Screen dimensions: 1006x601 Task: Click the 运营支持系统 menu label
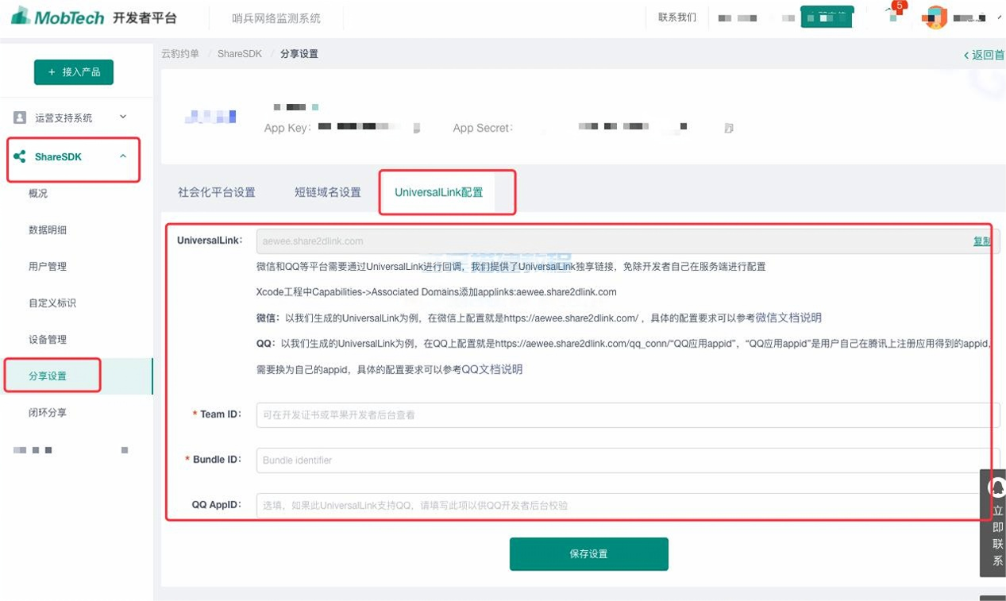point(64,118)
